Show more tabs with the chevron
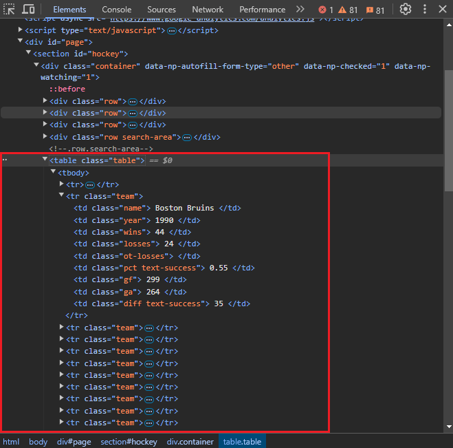453x448 pixels. click(x=300, y=10)
